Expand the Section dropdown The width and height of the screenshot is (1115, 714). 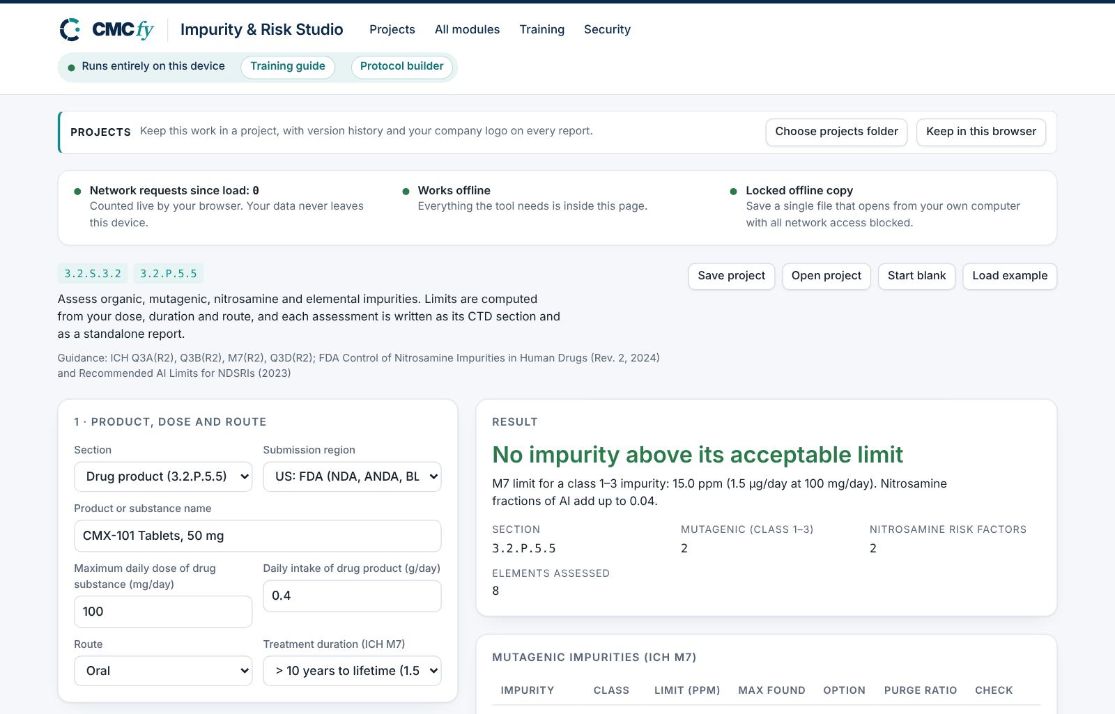163,476
